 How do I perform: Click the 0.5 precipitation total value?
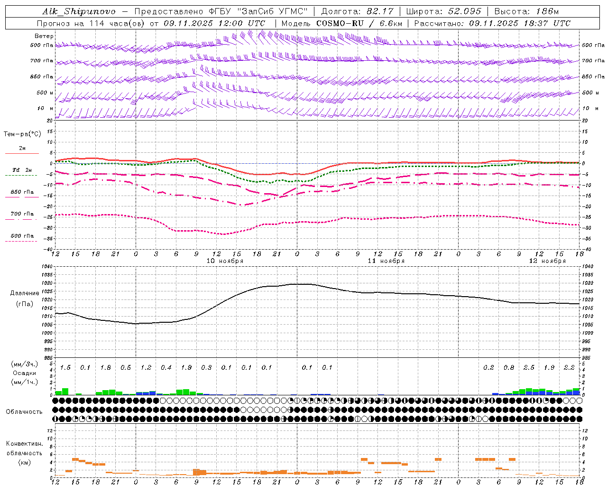(126, 367)
